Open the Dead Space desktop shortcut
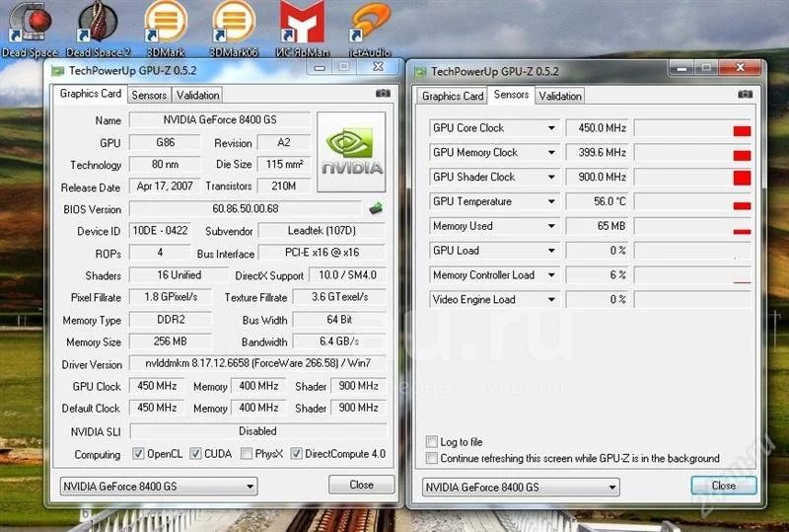The width and height of the screenshot is (789, 532). tap(31, 30)
